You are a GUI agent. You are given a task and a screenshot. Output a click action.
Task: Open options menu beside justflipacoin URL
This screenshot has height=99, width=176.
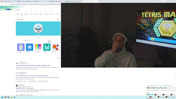29,64
